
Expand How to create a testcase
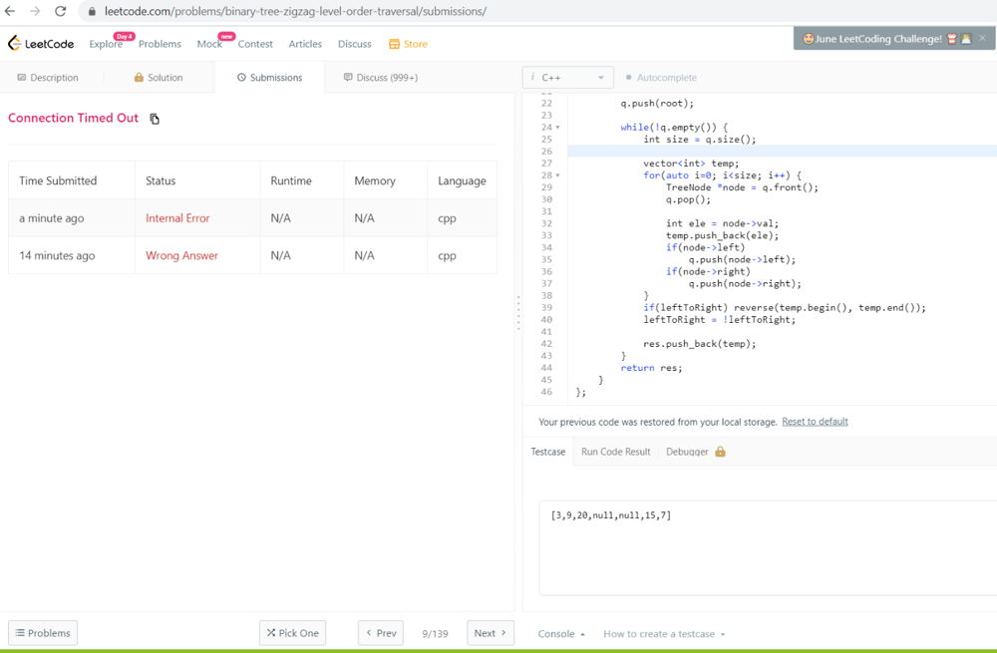664,634
